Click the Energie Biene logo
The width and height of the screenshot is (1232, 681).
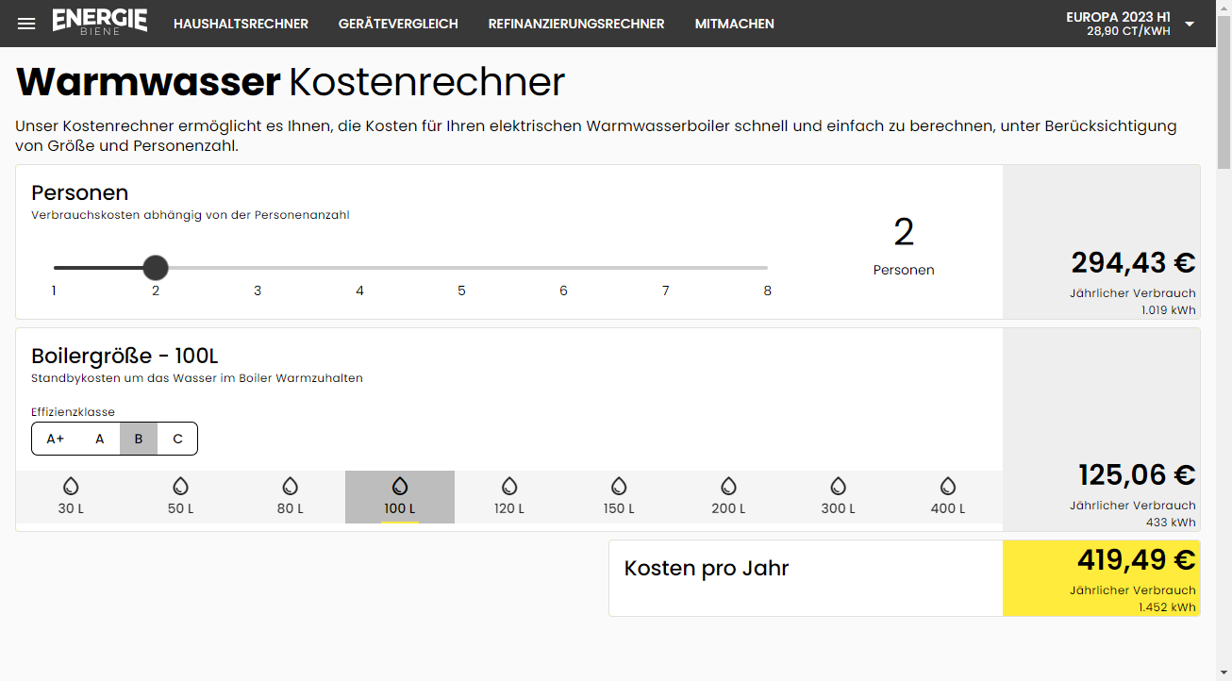[x=100, y=23]
